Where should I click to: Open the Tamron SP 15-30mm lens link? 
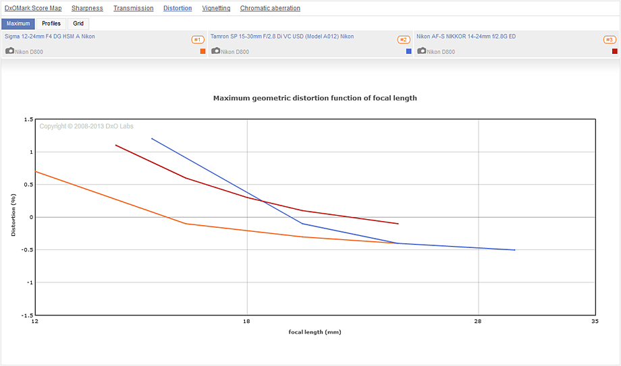(x=282, y=36)
